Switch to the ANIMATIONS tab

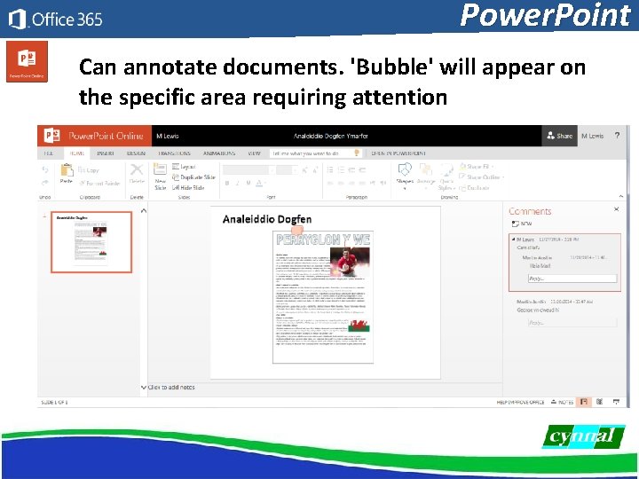point(219,153)
